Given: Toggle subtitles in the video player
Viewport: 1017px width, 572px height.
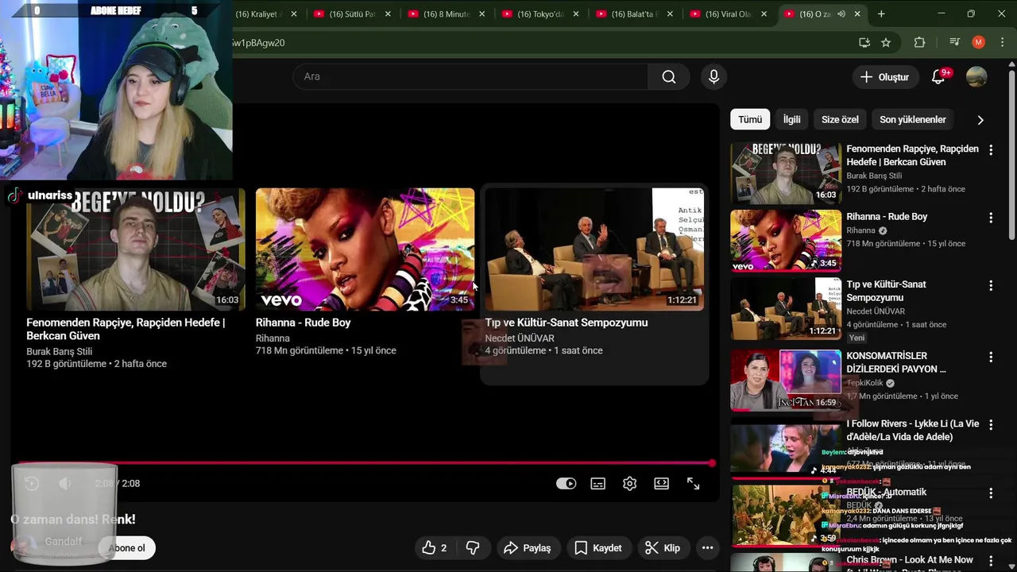Looking at the screenshot, I should [598, 483].
